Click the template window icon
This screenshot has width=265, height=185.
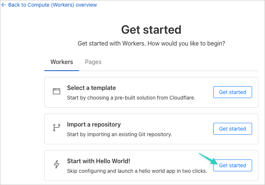pyautogui.click(x=57, y=91)
